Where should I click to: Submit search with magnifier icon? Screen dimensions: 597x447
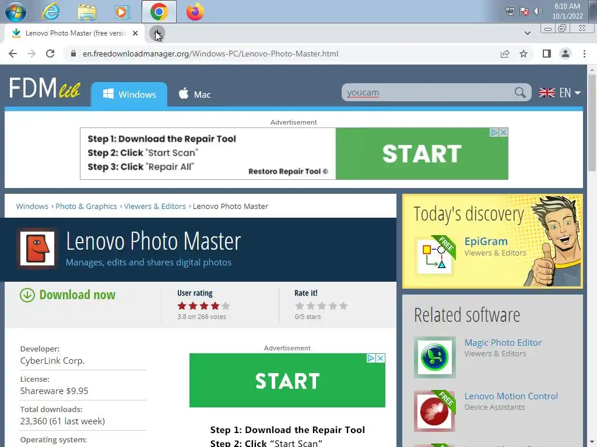[x=520, y=93]
